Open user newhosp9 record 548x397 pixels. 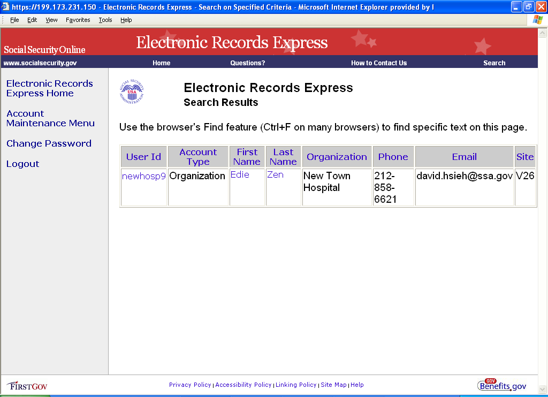(143, 176)
